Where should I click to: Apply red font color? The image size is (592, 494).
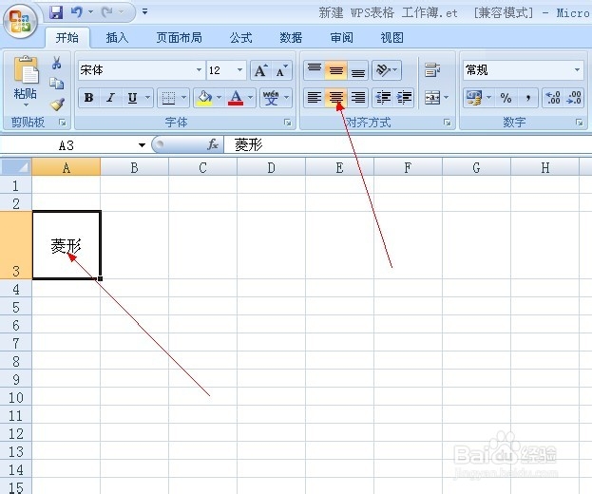(236, 98)
